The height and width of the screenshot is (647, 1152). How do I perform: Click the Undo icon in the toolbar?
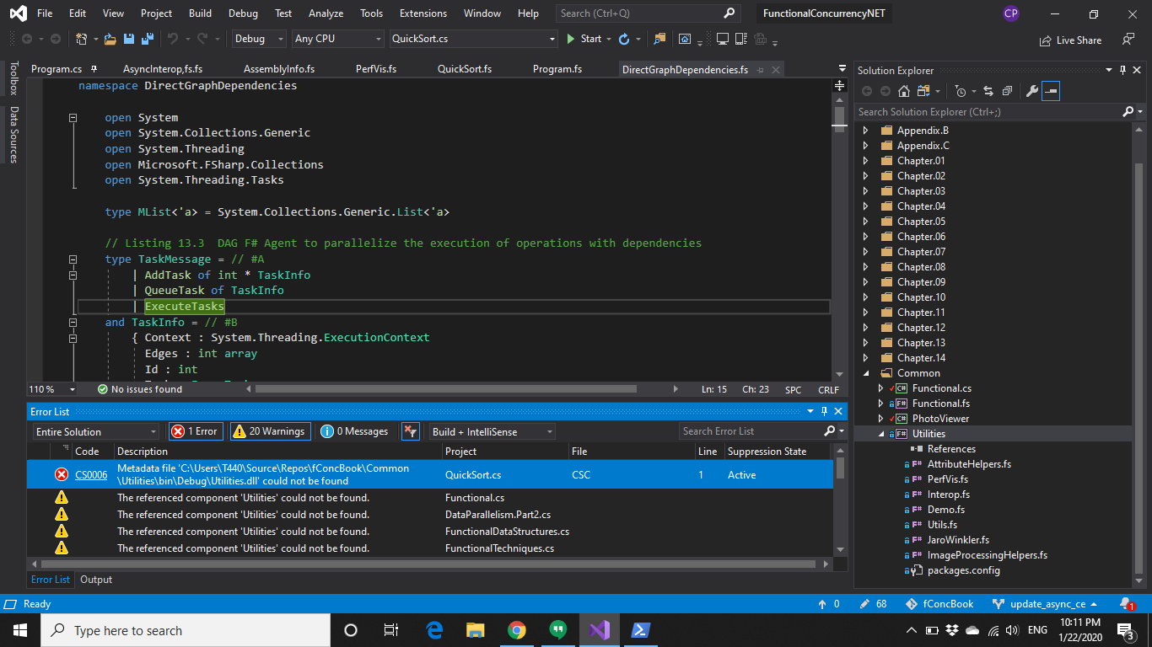point(173,39)
